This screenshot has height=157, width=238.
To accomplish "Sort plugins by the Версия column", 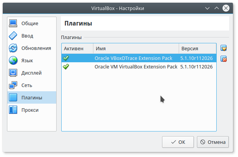I will pos(197,49).
